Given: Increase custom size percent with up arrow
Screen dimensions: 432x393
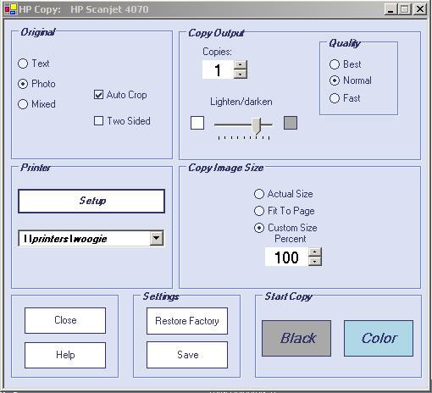Looking at the screenshot, I should pyautogui.click(x=315, y=252).
